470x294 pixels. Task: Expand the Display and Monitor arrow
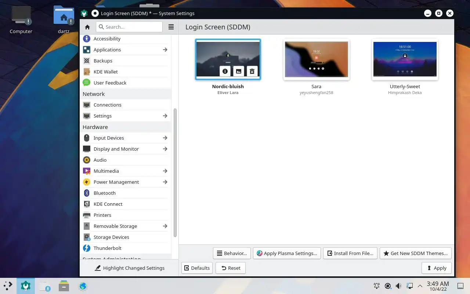pyautogui.click(x=165, y=149)
